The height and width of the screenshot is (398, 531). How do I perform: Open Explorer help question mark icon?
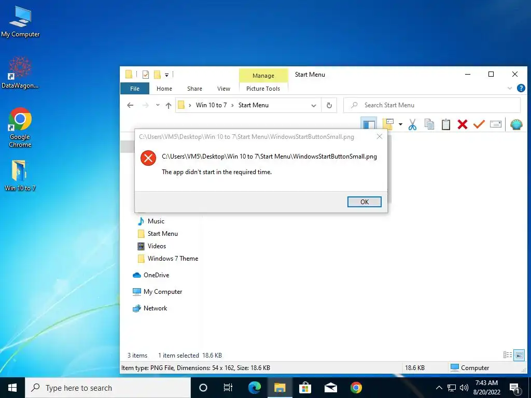pos(521,88)
